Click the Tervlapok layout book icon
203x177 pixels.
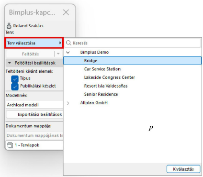pos(10,145)
